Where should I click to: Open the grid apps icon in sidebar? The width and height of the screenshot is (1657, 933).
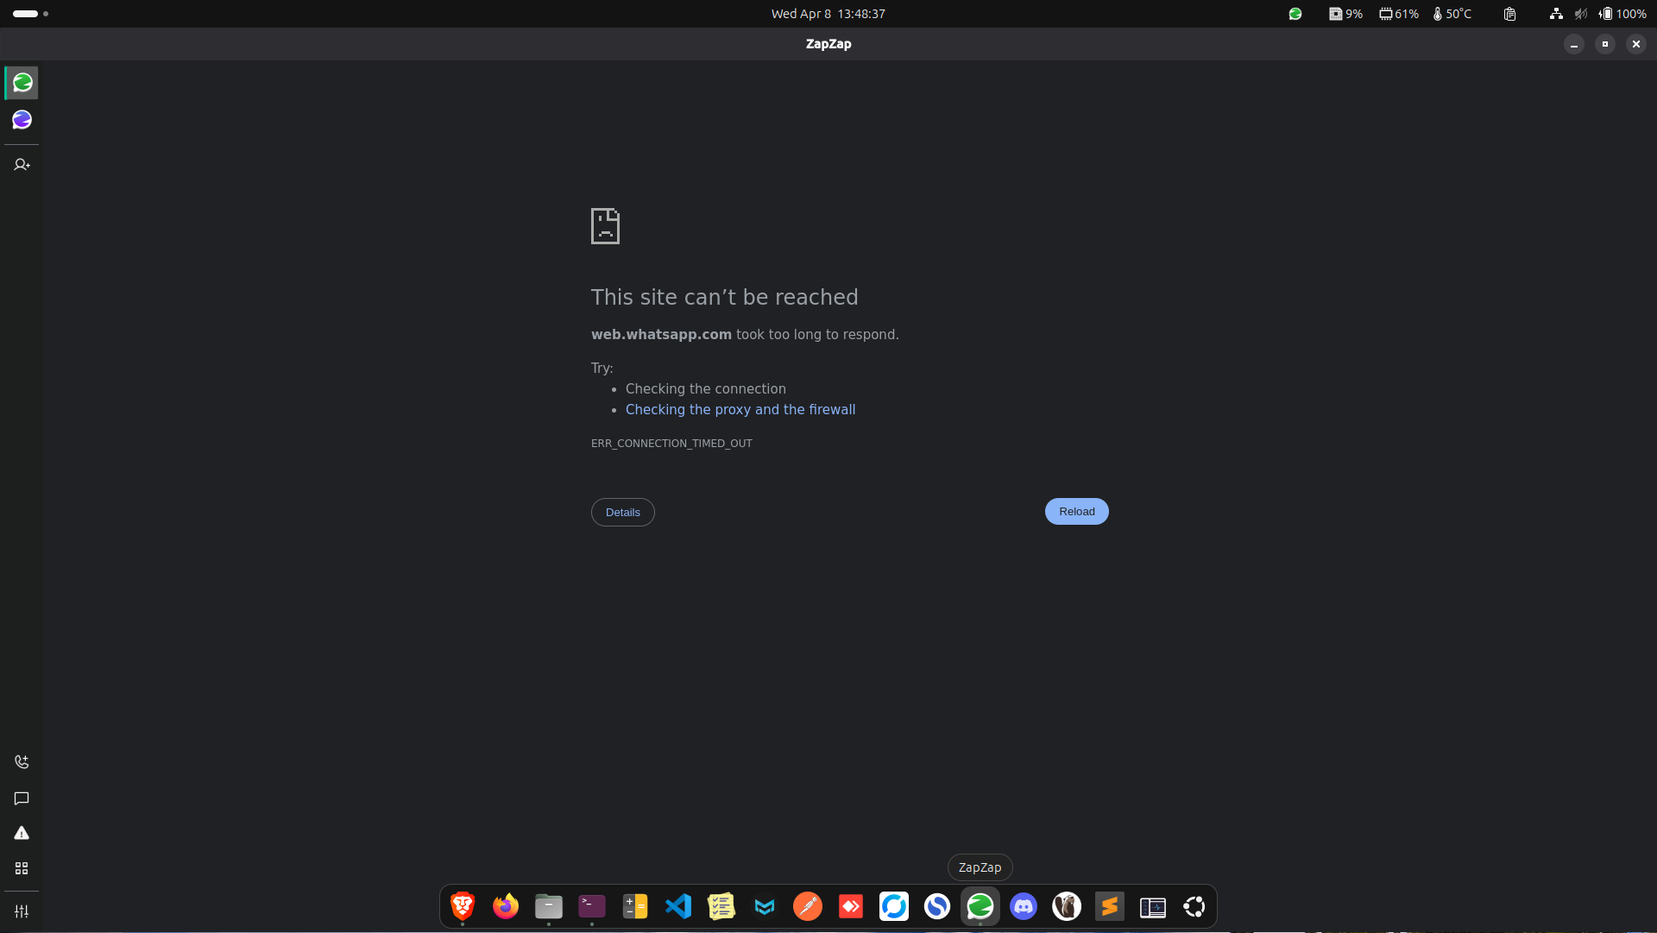[22, 868]
